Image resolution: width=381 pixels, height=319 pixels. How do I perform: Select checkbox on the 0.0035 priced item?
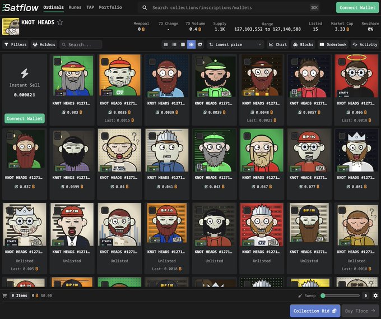[105, 62]
